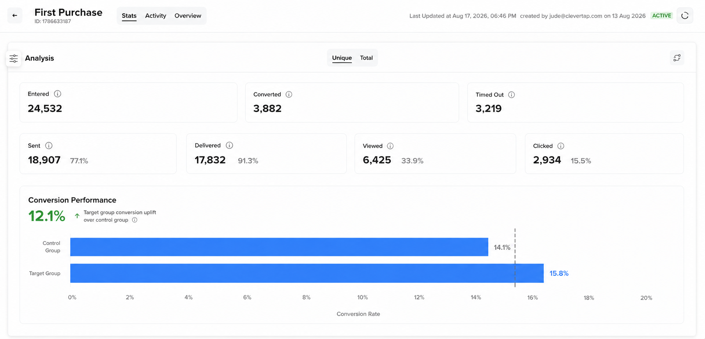The height and width of the screenshot is (339, 705).
Task: Click the Clicked percentage 15.5%
Action: 581,161
